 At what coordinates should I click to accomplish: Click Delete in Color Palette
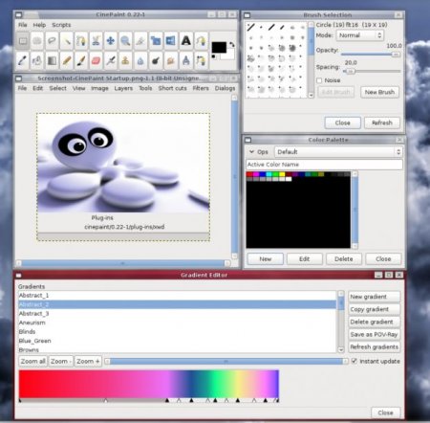pyautogui.click(x=344, y=259)
